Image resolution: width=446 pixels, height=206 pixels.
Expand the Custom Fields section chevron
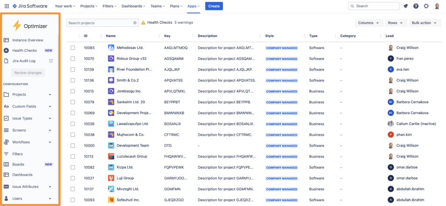[50, 106]
